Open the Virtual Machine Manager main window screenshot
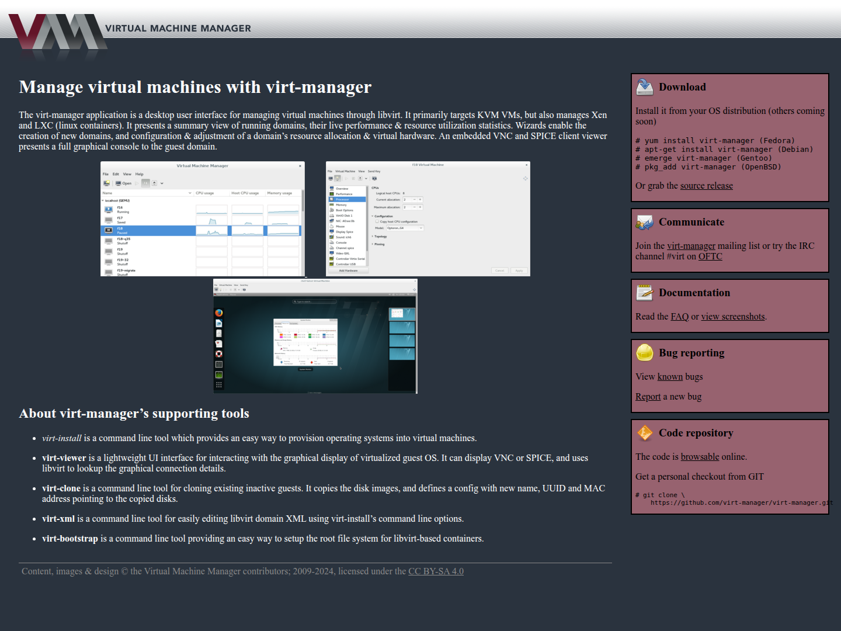The image size is (841, 631). (203, 219)
